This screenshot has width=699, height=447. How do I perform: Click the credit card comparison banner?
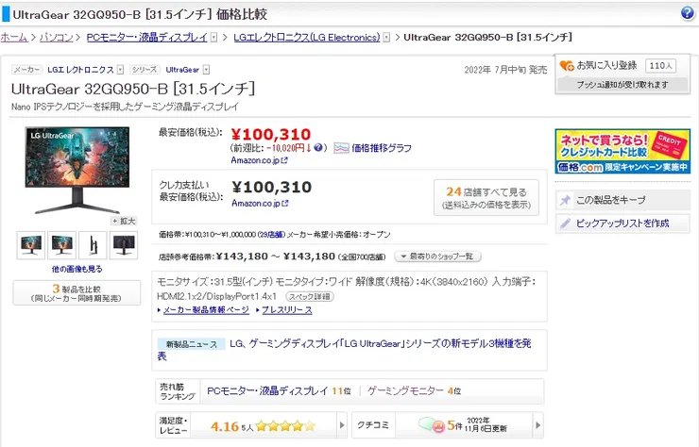click(622, 152)
